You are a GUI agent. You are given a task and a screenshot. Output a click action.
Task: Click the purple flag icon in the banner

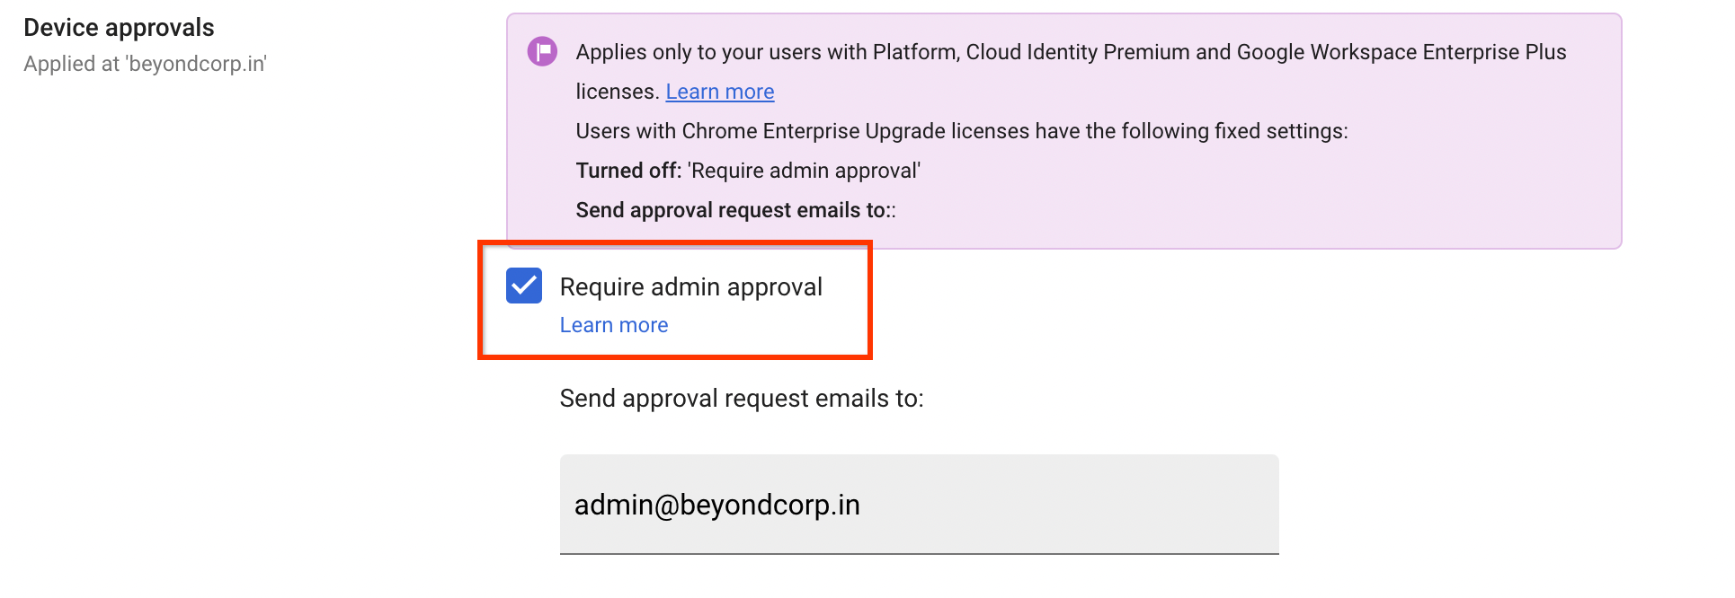click(x=542, y=52)
